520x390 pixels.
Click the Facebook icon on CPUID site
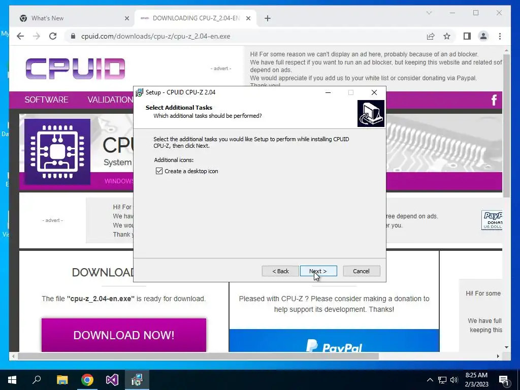pyautogui.click(x=494, y=100)
